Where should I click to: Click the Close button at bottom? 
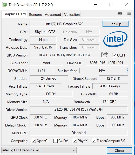coord(119,151)
